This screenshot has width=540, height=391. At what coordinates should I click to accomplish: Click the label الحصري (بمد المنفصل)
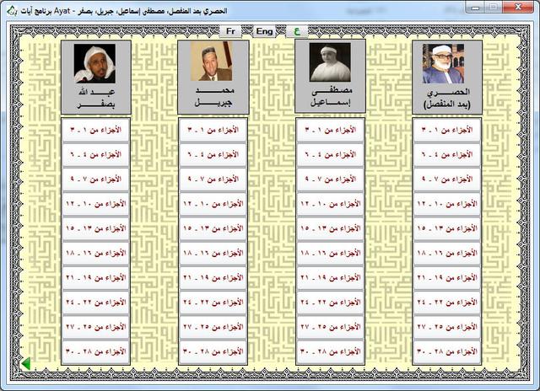447,99
